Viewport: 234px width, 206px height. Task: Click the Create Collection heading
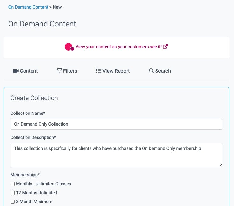34,98
